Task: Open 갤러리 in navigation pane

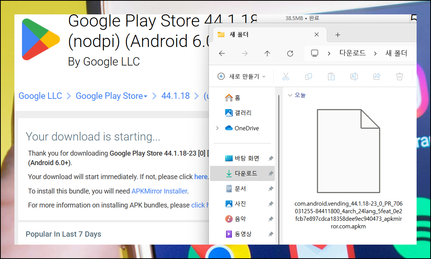Action: [x=238, y=112]
